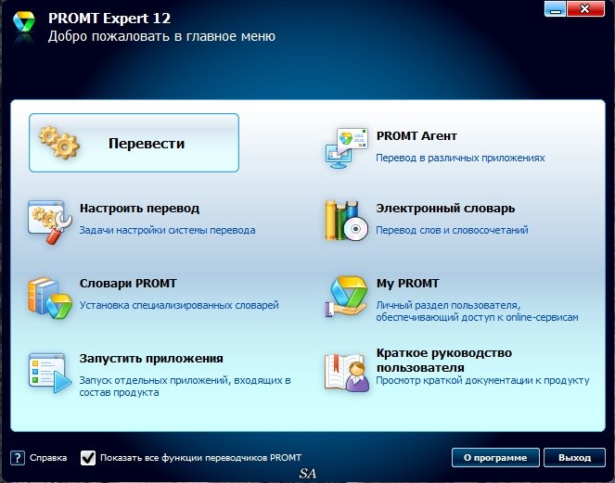Image resolution: width=615 pixels, height=483 pixels.
Task: Uncheck Показать все функции переводчиков PROMT
Action: [88, 458]
